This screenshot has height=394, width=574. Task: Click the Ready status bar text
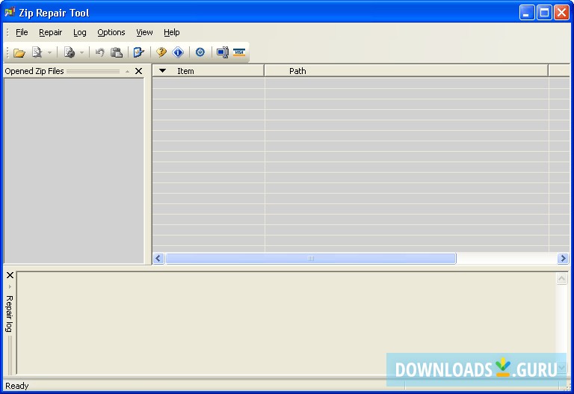[17, 386]
